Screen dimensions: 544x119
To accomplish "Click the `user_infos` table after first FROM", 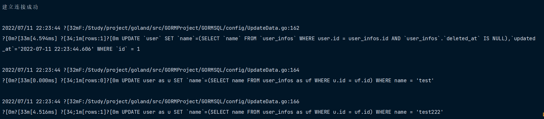I will pos(278,38).
